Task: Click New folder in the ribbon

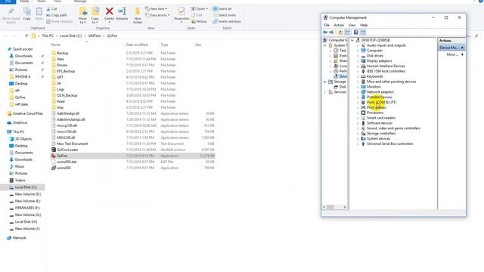Action: pyautogui.click(x=138, y=15)
